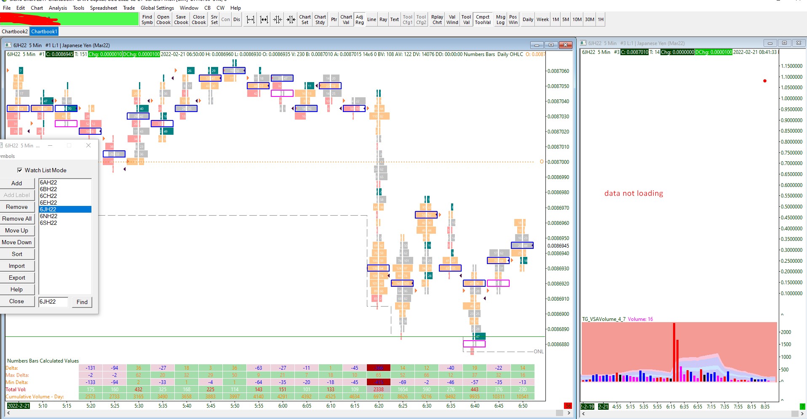807x419 pixels.
Task: Click the Import button
Action: click(17, 266)
